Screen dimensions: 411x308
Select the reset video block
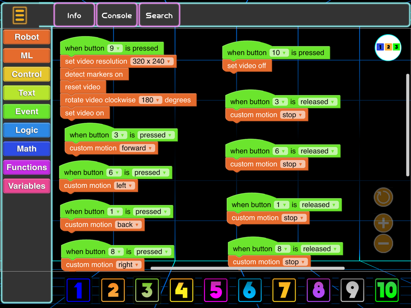tap(83, 87)
